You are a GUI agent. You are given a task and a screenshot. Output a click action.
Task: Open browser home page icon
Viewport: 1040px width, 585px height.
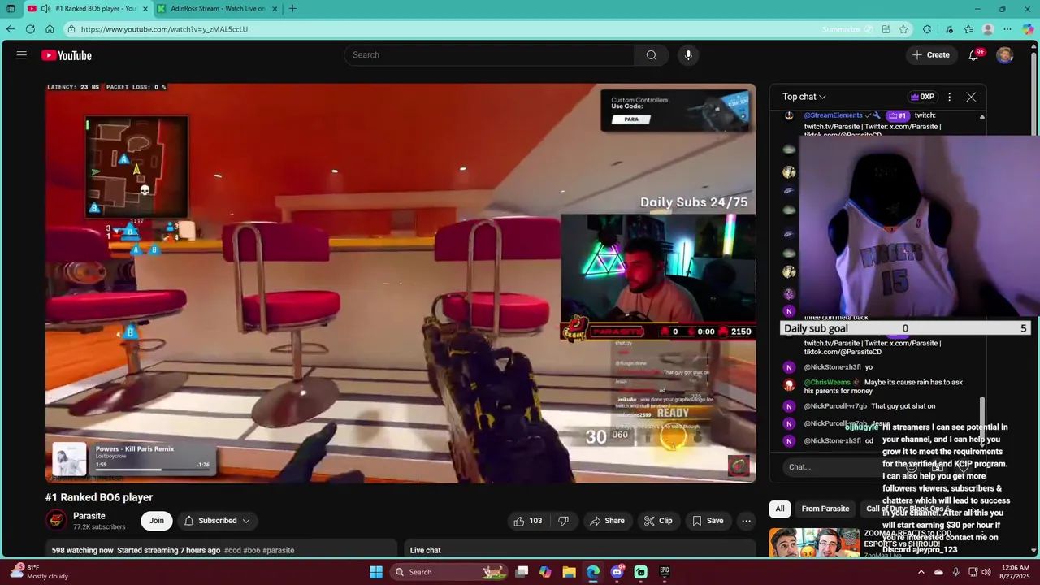50,29
